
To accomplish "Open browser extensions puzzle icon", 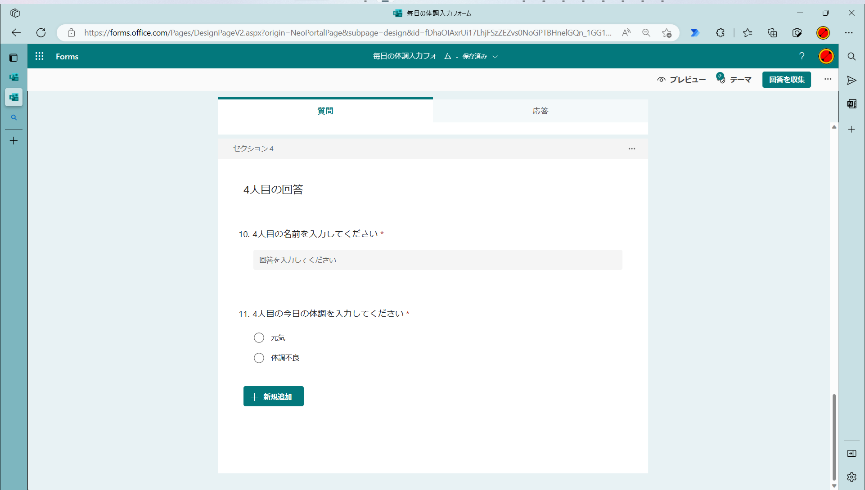I will (x=720, y=33).
